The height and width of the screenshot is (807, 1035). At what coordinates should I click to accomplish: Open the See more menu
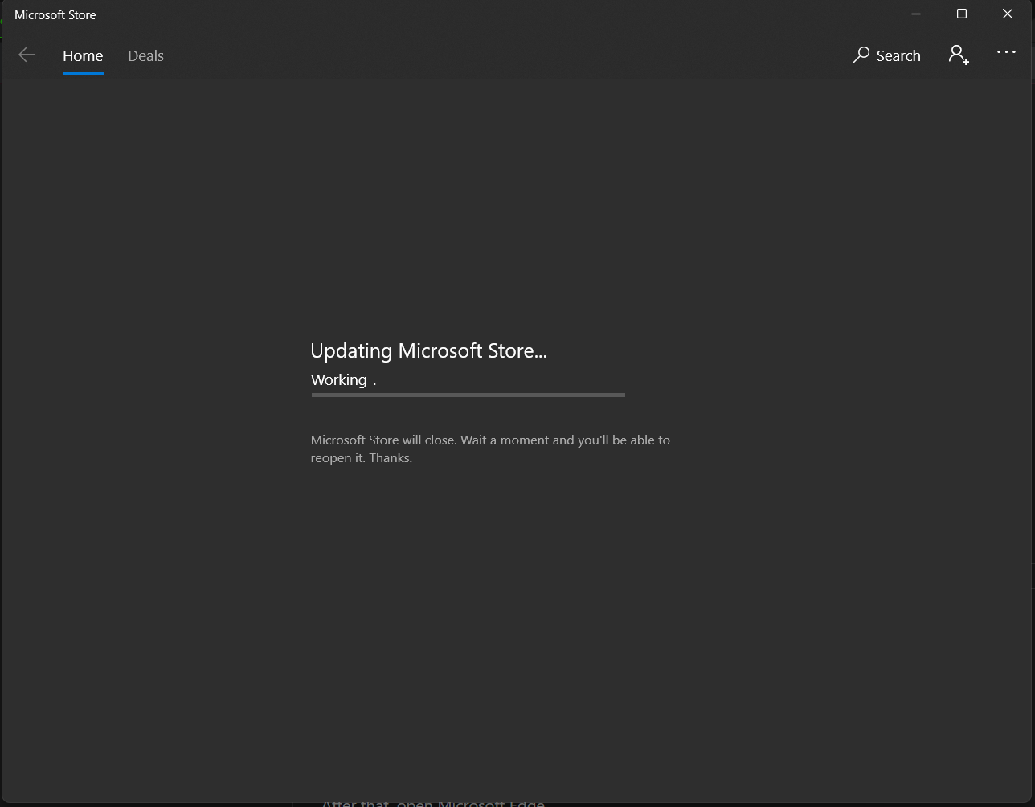pos(1006,52)
